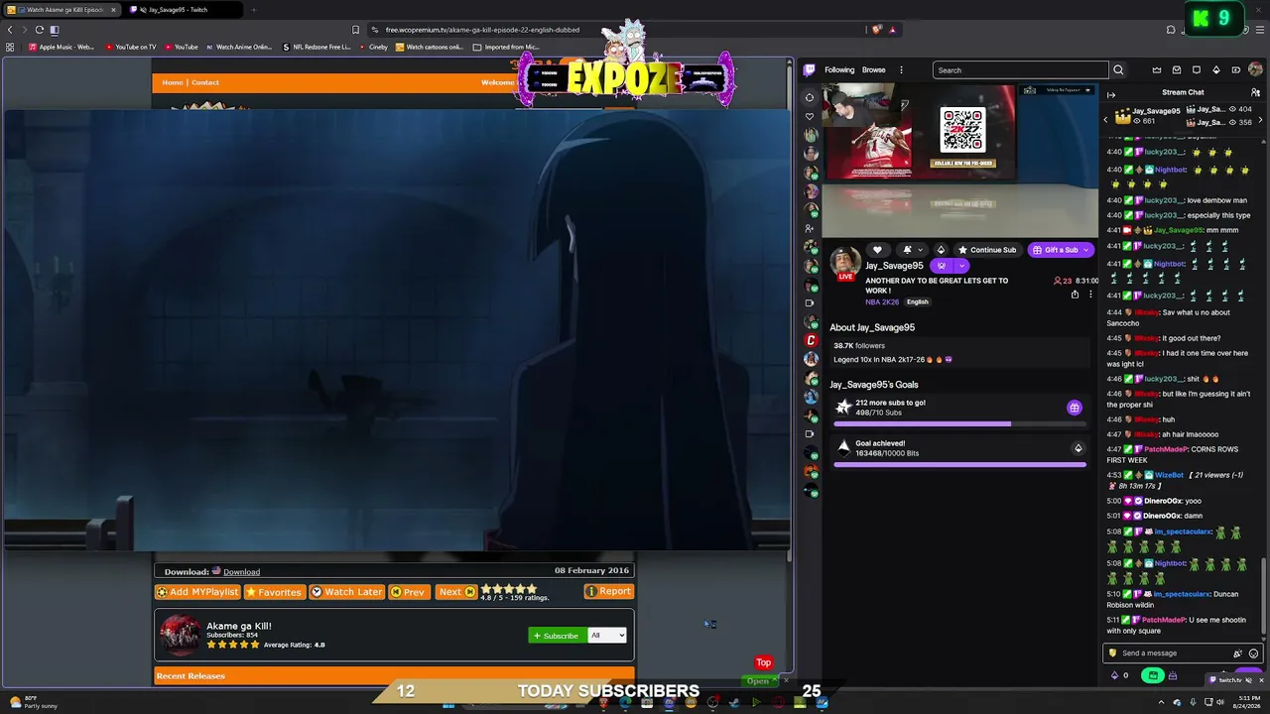
Task: Open Twitch Prime loot crown icon
Action: tap(1157, 69)
